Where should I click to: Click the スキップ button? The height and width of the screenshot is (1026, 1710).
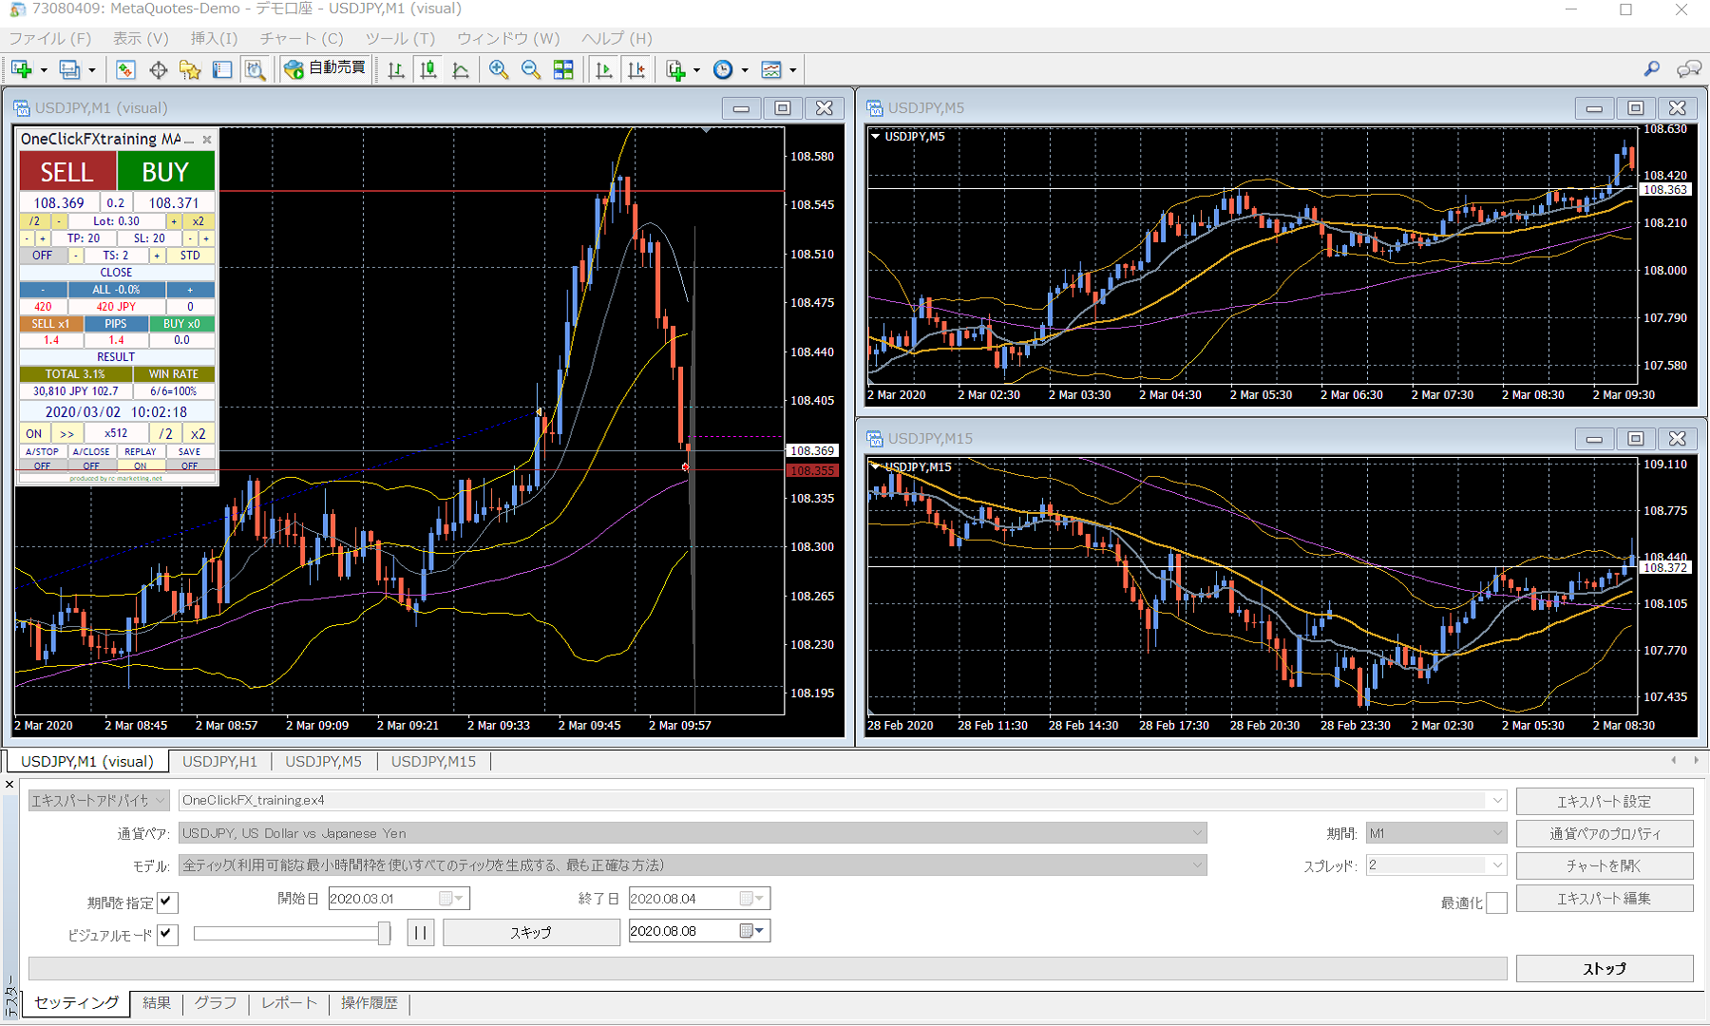coord(531,932)
